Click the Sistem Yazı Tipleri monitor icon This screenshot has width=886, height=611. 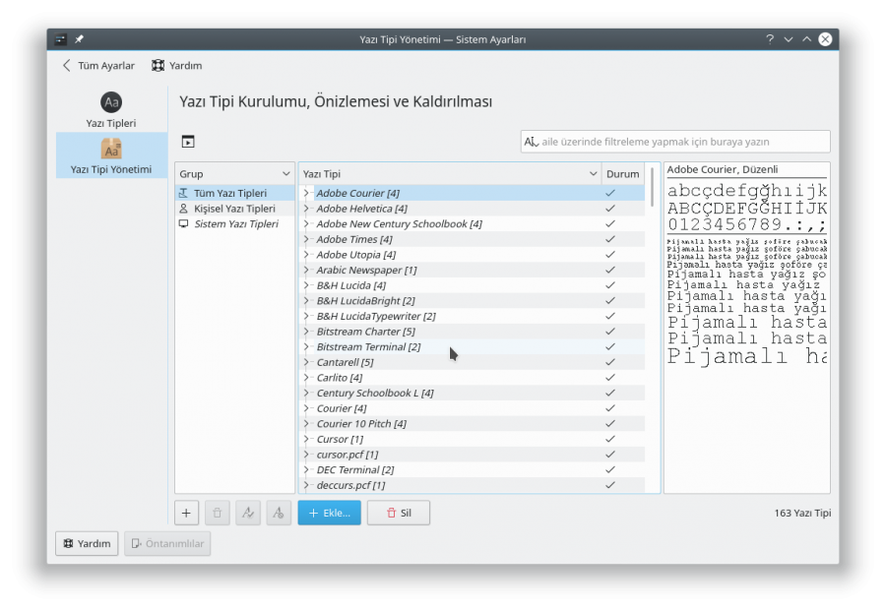click(184, 223)
